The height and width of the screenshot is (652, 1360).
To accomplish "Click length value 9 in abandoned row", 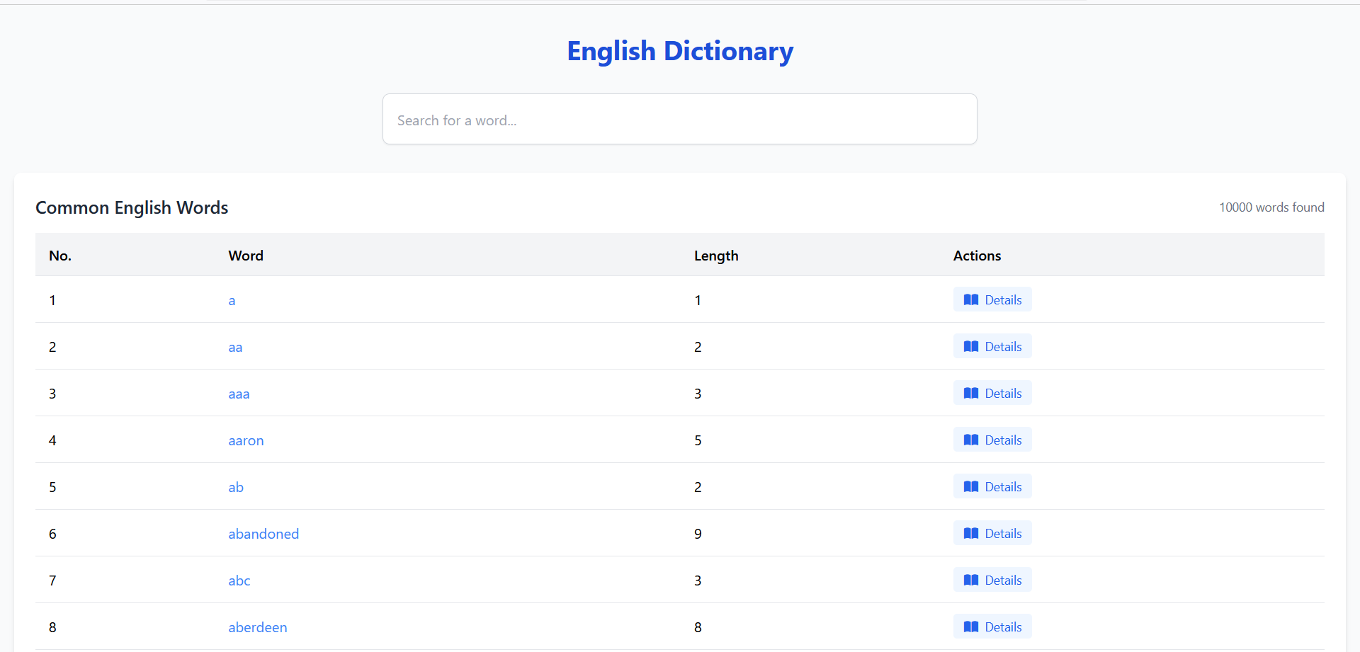I will click(x=698, y=534).
